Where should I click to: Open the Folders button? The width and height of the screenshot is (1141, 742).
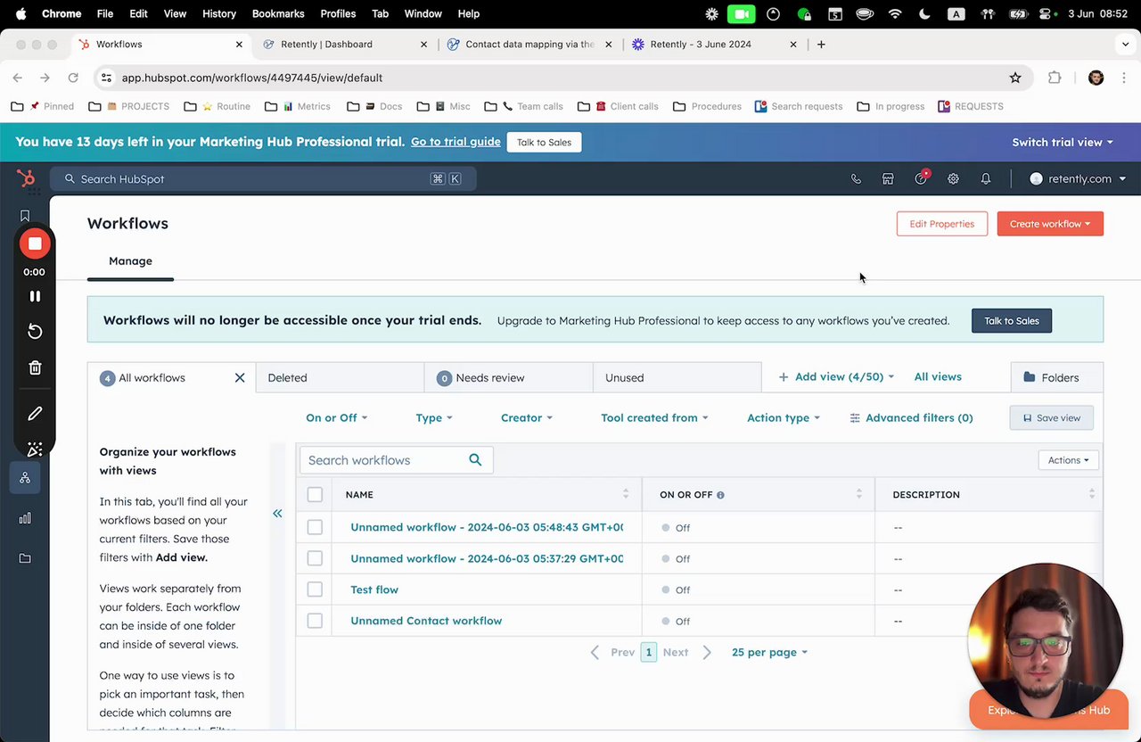click(x=1057, y=377)
